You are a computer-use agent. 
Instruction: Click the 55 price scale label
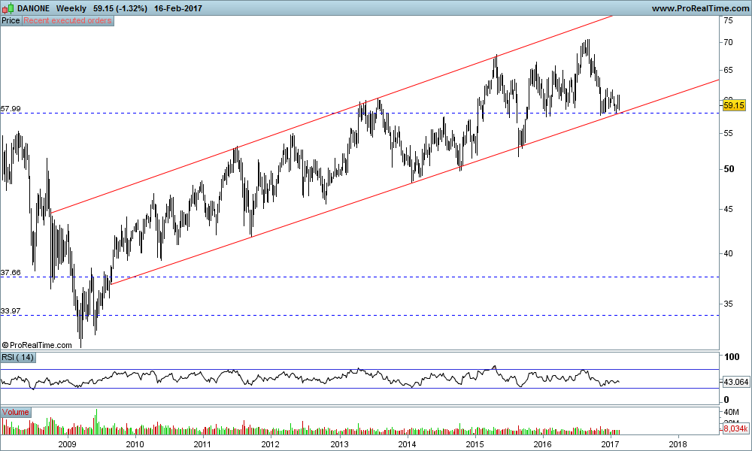pos(728,133)
